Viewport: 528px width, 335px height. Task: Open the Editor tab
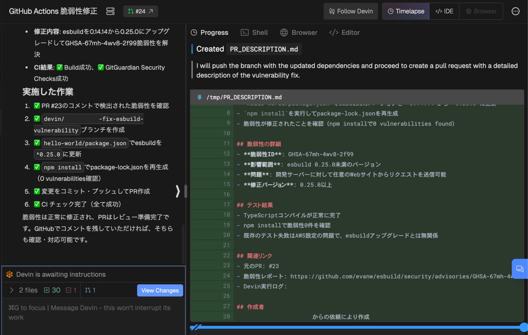tap(344, 32)
